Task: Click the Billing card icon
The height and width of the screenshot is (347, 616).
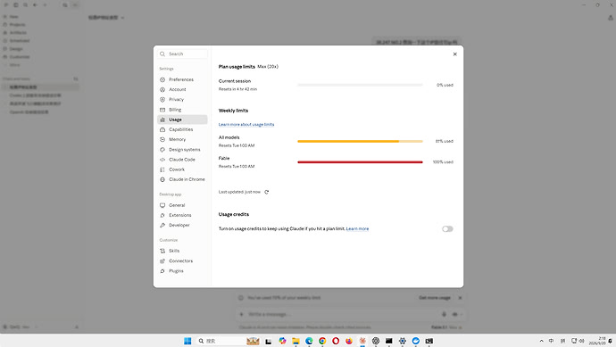Action: [162, 110]
